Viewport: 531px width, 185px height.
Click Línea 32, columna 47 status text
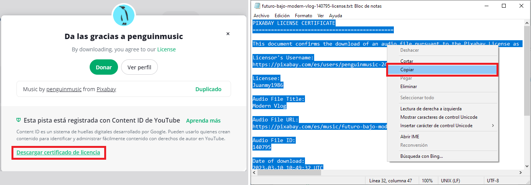coord(391,181)
